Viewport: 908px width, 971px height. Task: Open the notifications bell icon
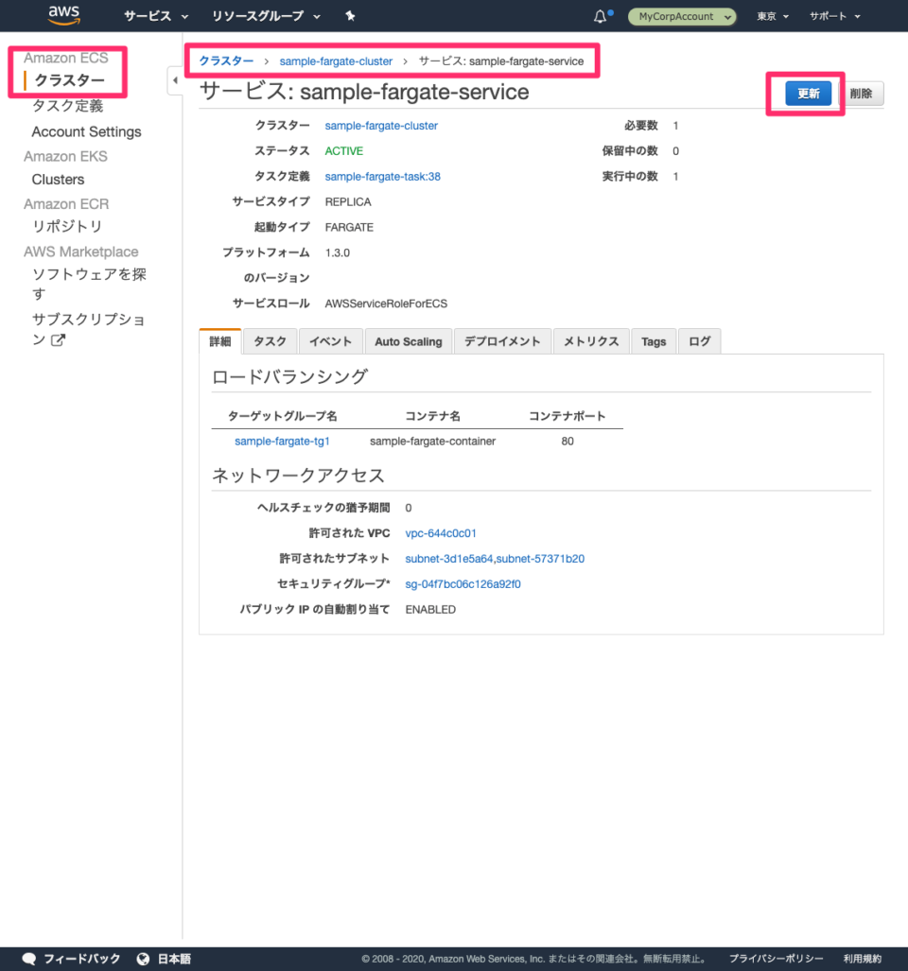600,15
